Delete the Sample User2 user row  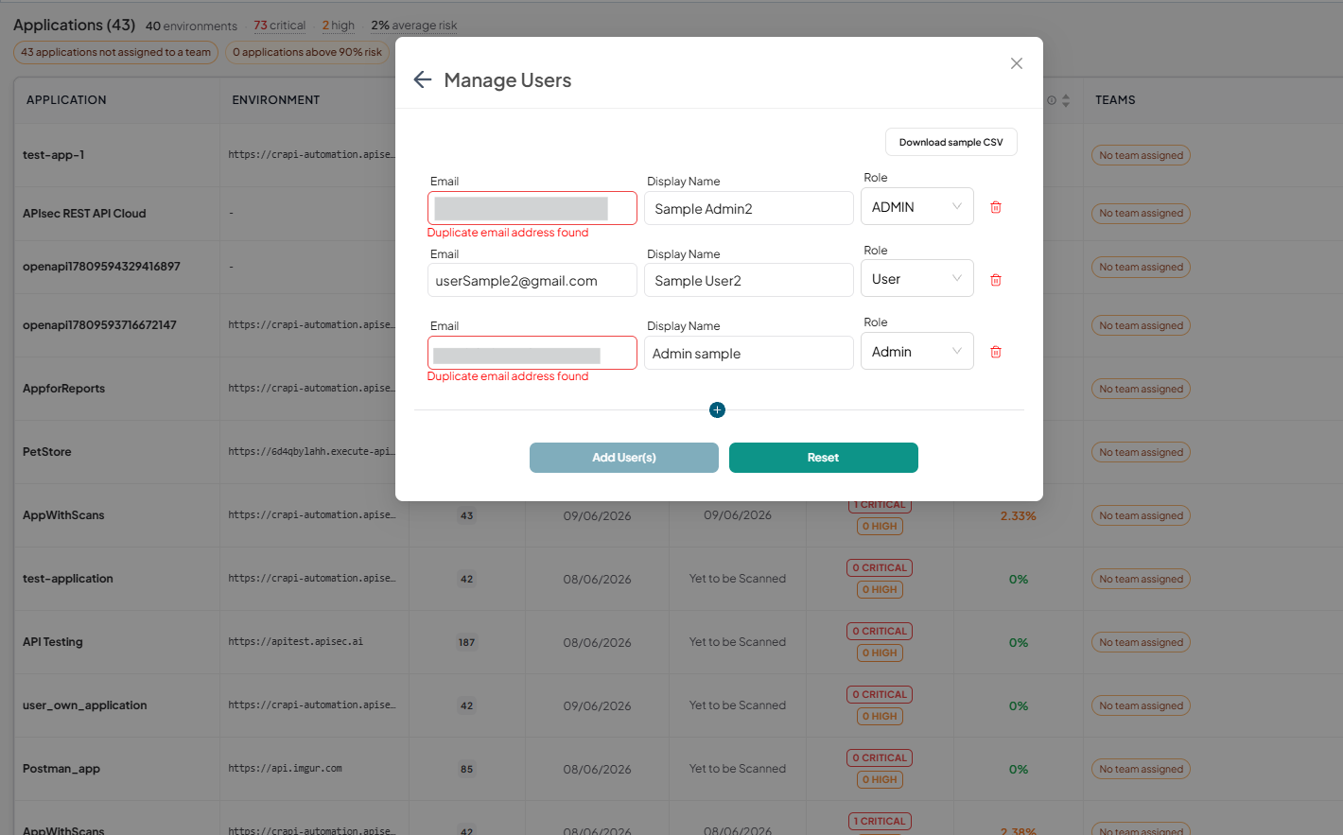996,280
